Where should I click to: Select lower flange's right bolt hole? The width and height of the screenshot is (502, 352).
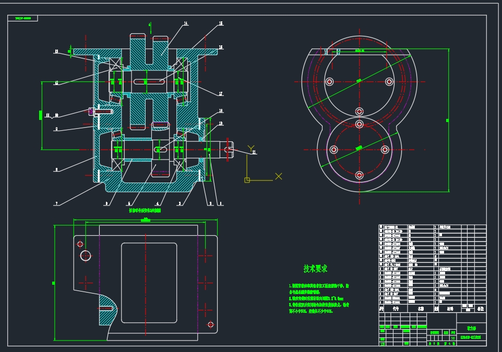[x=385, y=150]
